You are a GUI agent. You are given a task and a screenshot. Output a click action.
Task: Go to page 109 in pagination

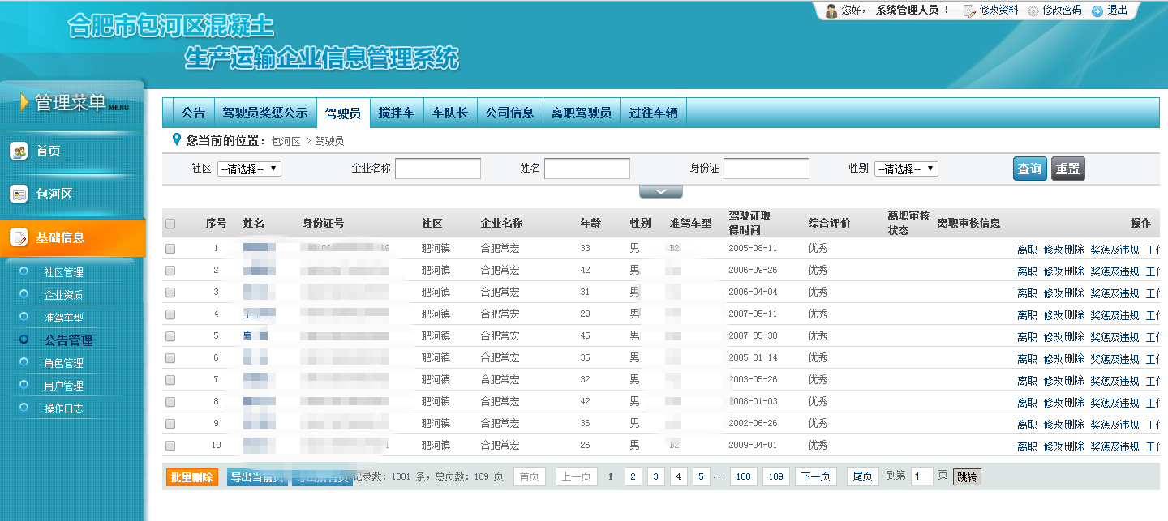click(x=776, y=476)
